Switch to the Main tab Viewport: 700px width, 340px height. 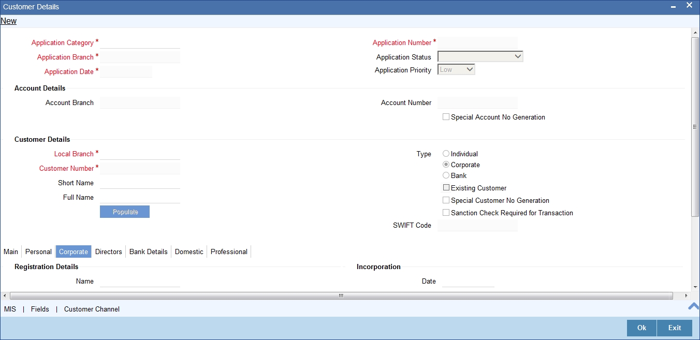click(x=11, y=252)
